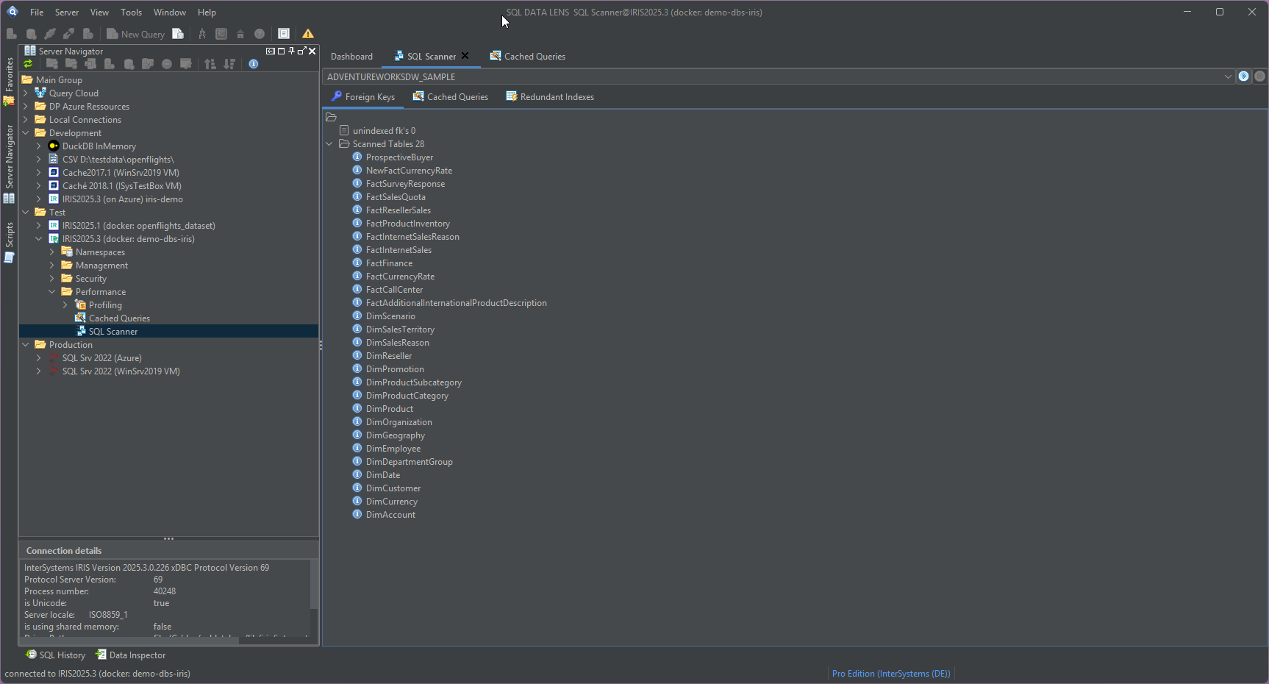Open the SQL History bottom tab
The height and width of the screenshot is (684, 1269).
56,655
